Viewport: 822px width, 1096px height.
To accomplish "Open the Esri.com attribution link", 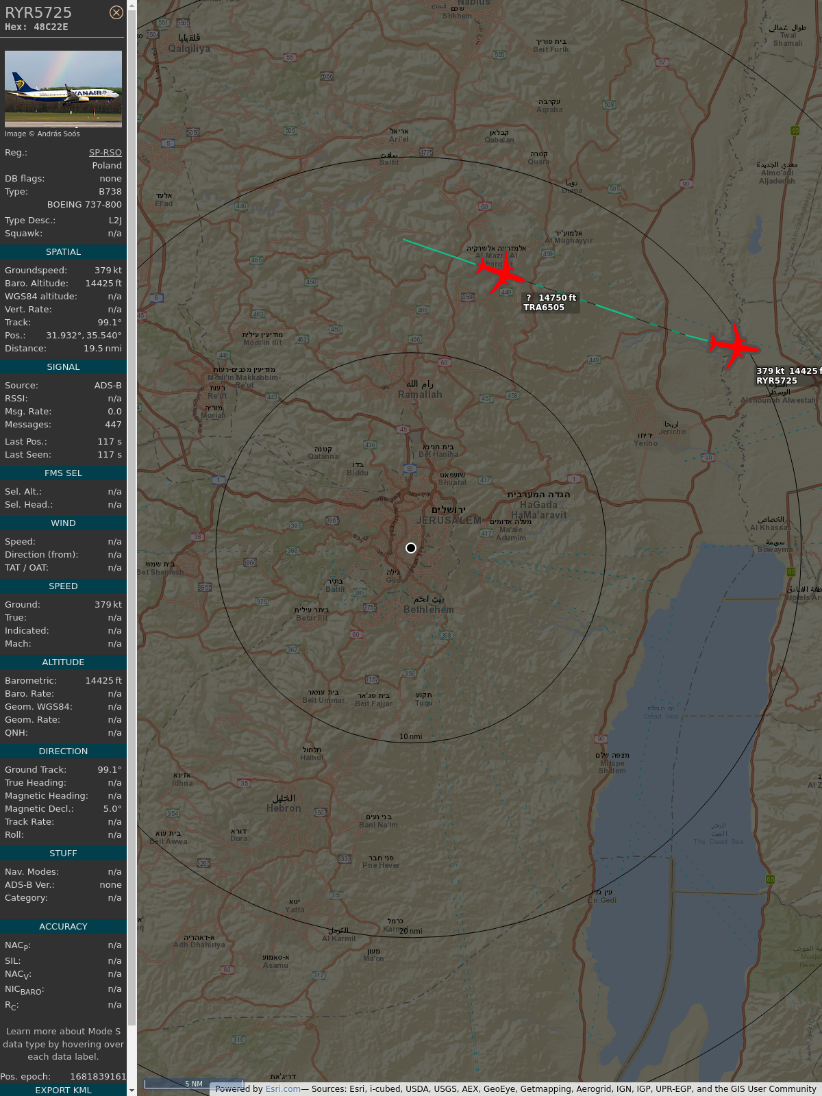I will (283, 1088).
